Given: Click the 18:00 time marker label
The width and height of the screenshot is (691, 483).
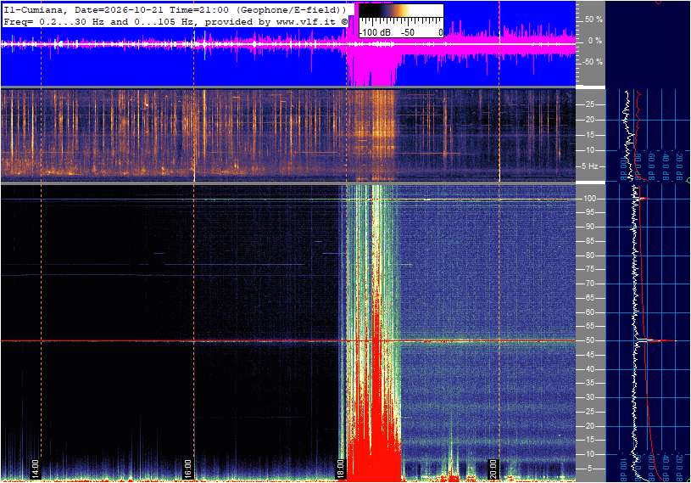Looking at the screenshot, I should pyautogui.click(x=341, y=469).
